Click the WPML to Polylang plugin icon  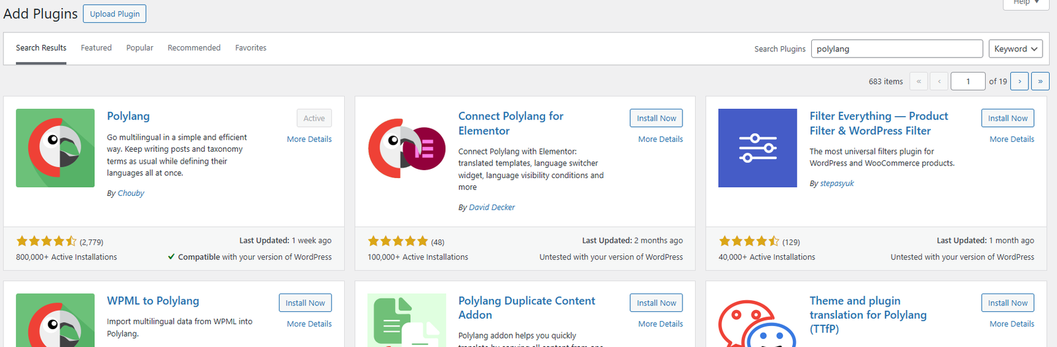click(x=55, y=320)
